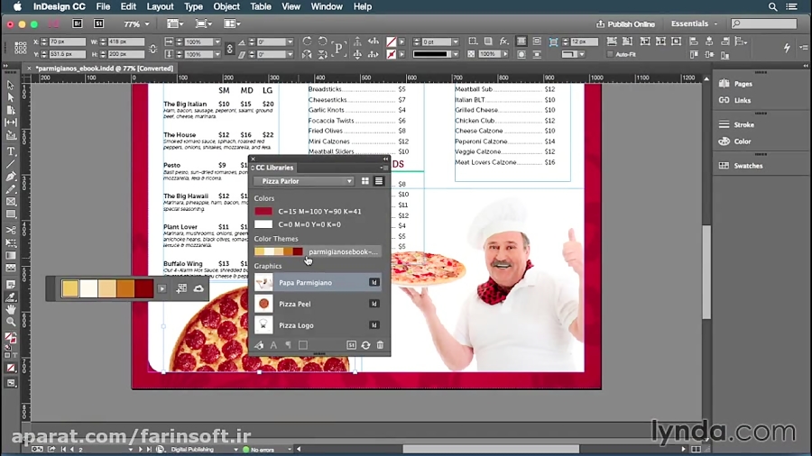
Task: Select the reference point locator grid
Action: [20, 48]
